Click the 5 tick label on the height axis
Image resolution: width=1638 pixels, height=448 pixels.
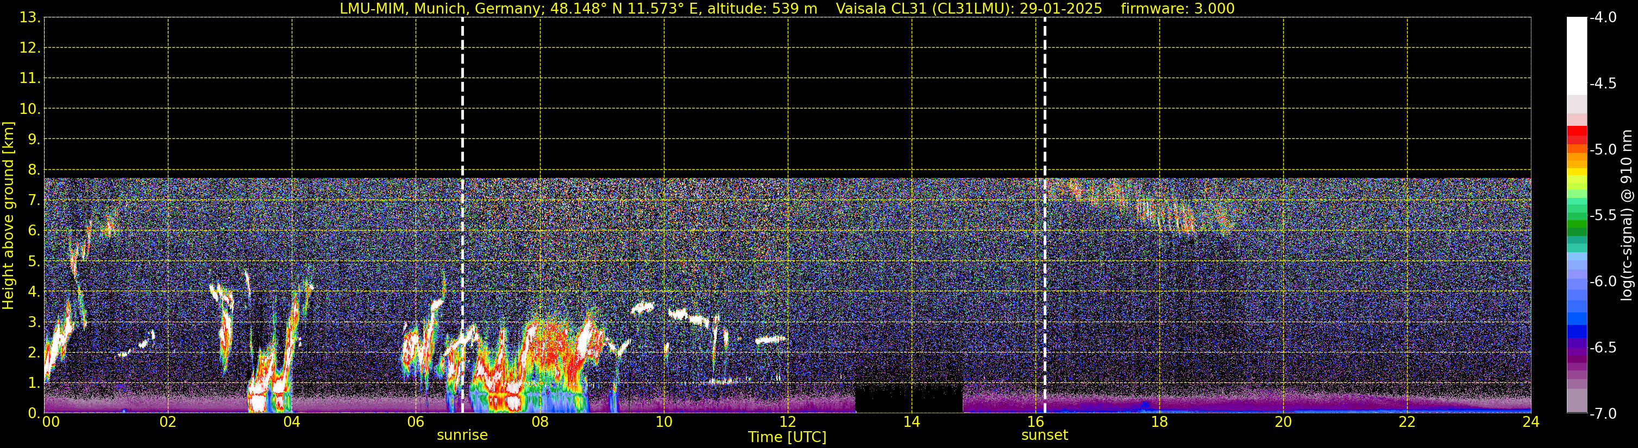pos(33,261)
